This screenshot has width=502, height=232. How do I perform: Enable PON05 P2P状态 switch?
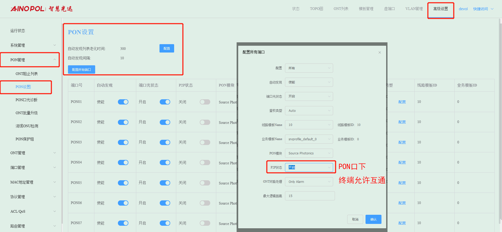pyautogui.click(x=205, y=183)
